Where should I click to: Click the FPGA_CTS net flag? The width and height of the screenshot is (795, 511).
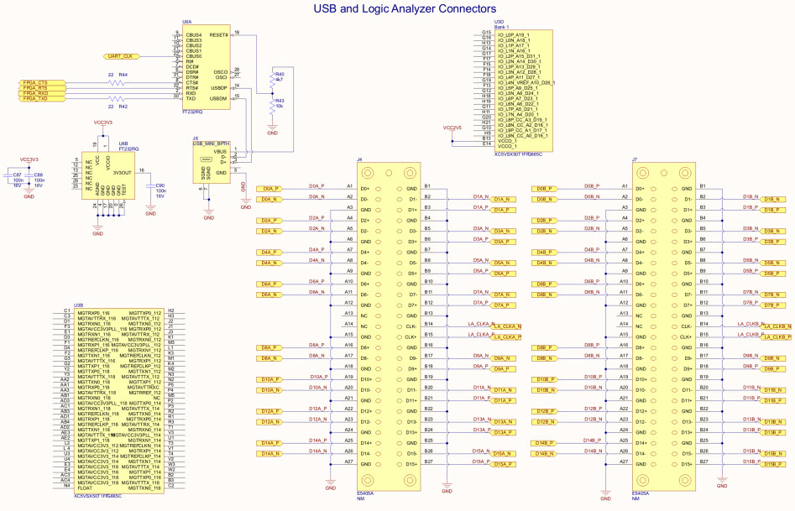click(x=35, y=82)
